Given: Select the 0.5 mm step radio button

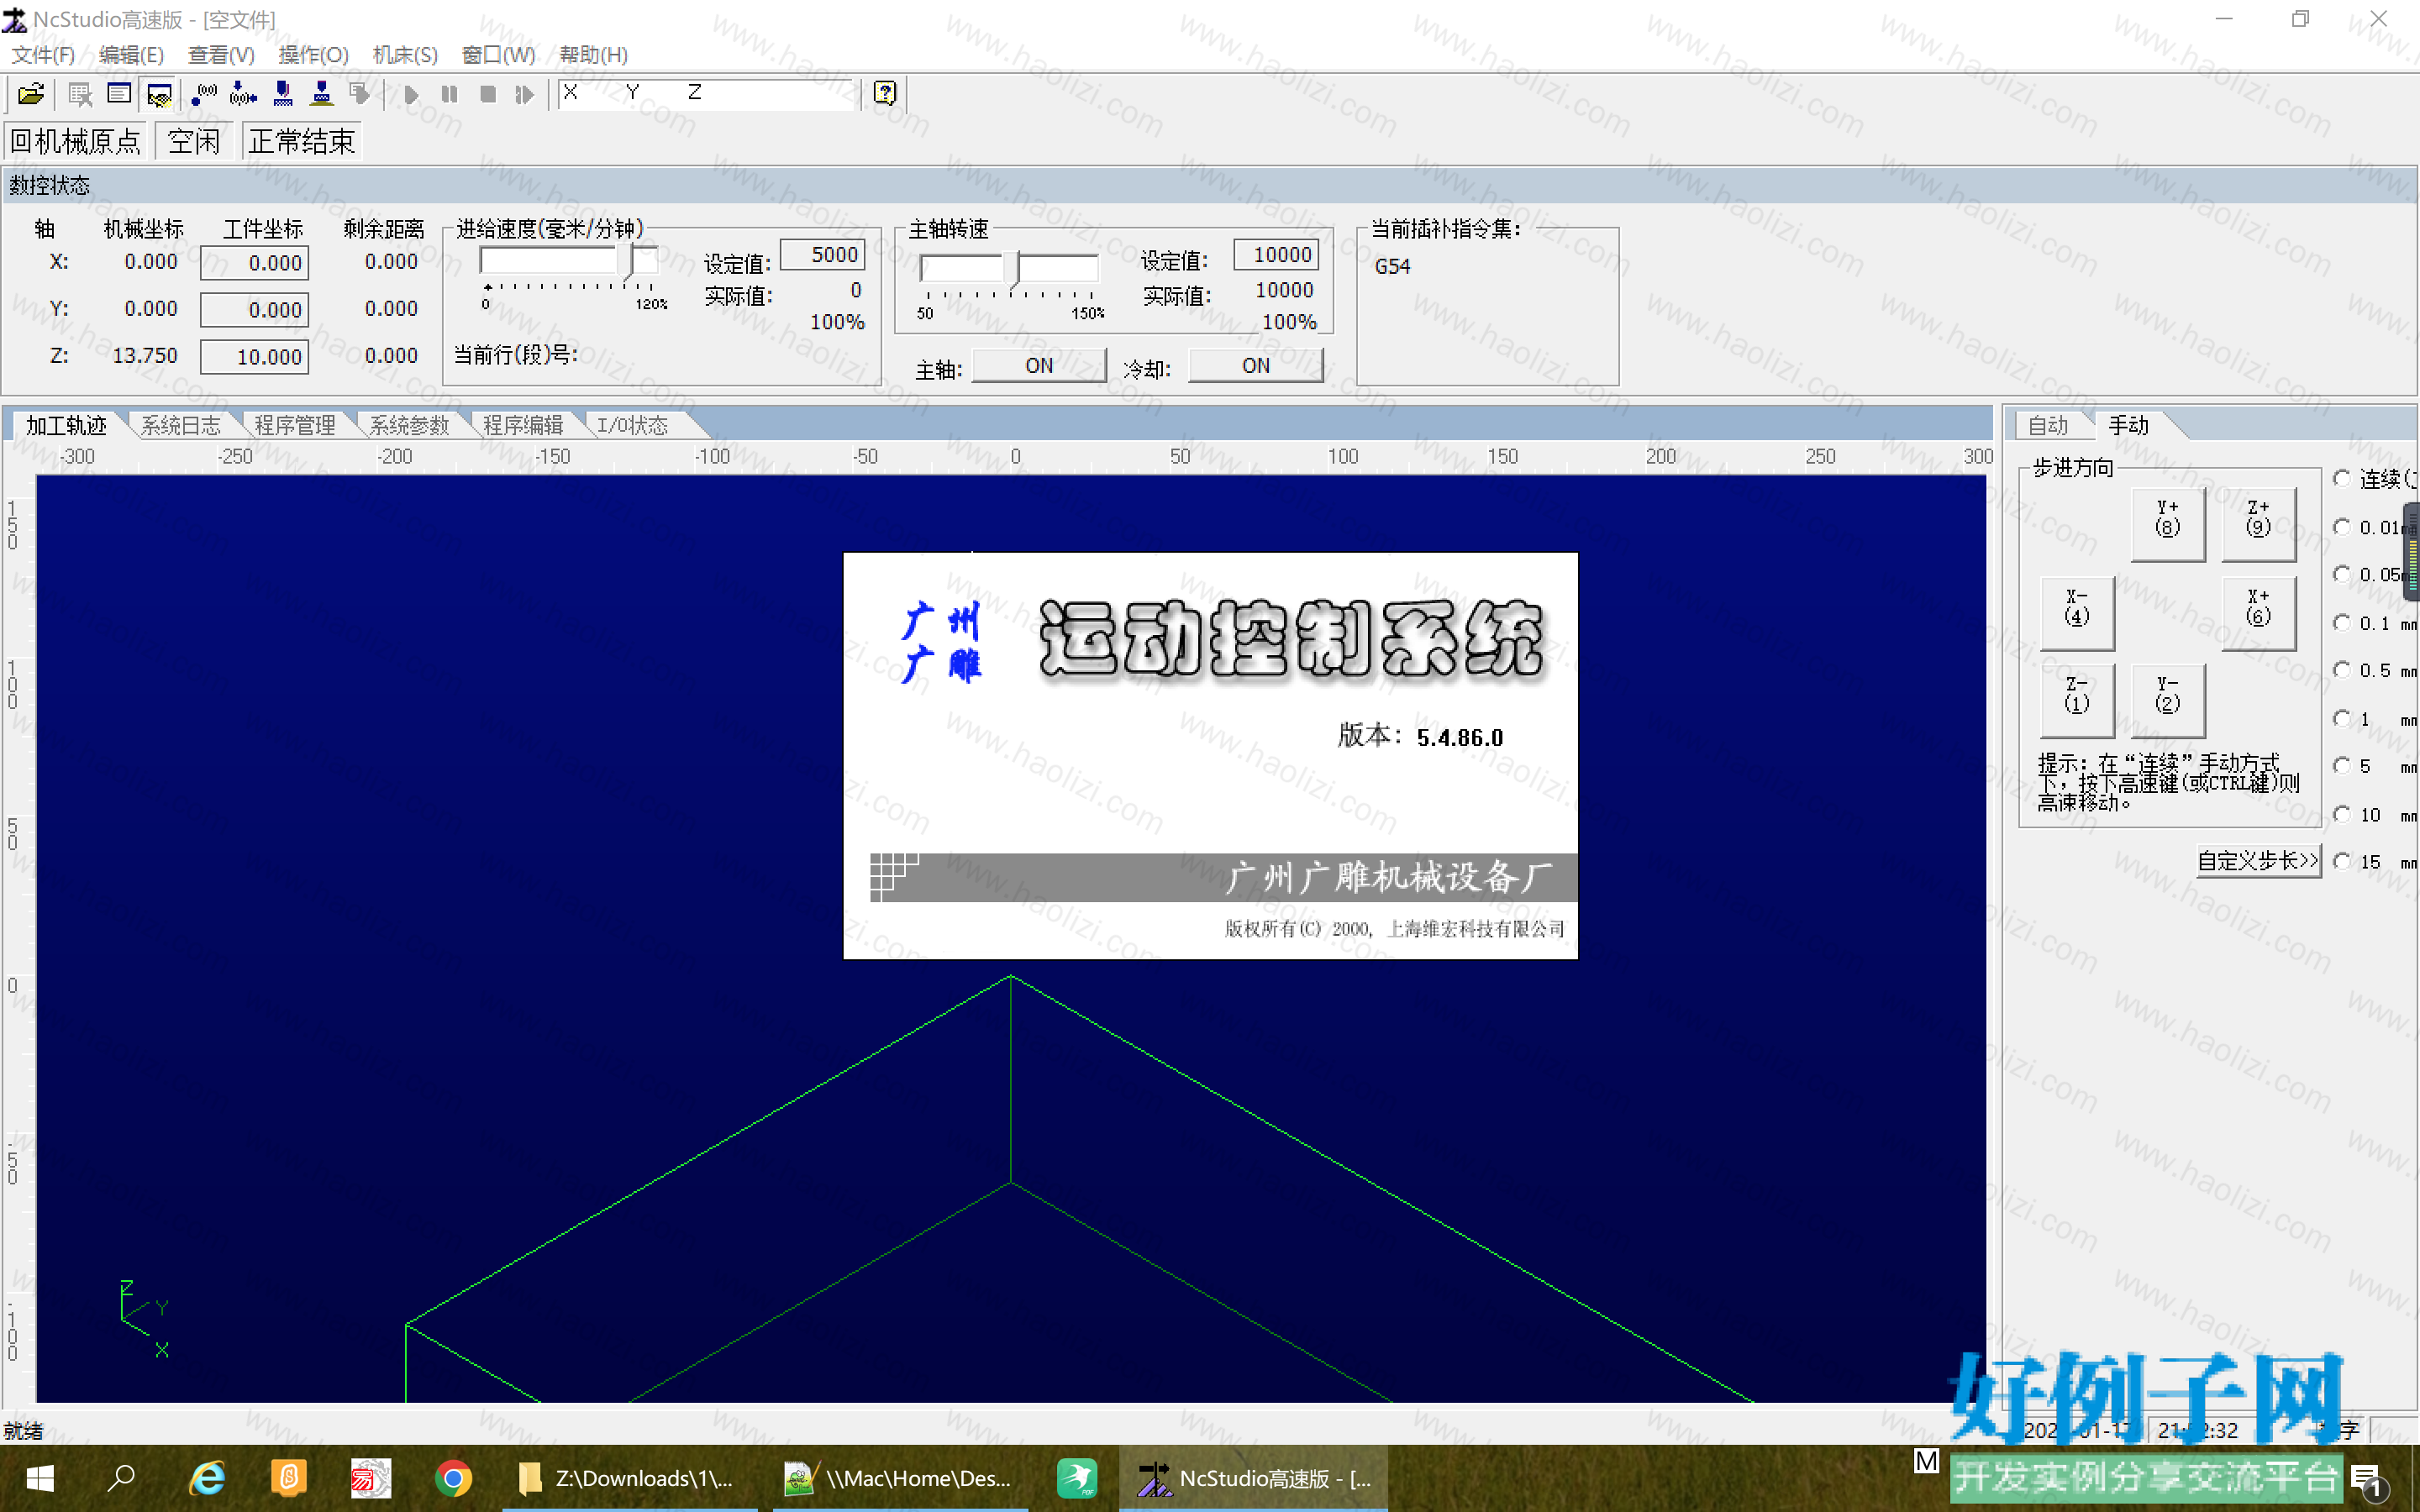Looking at the screenshot, I should click(x=2342, y=670).
